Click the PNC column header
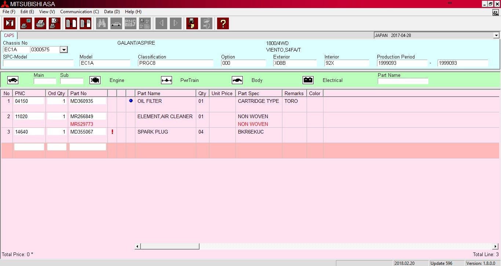The width and height of the screenshot is (501, 266). click(29, 93)
